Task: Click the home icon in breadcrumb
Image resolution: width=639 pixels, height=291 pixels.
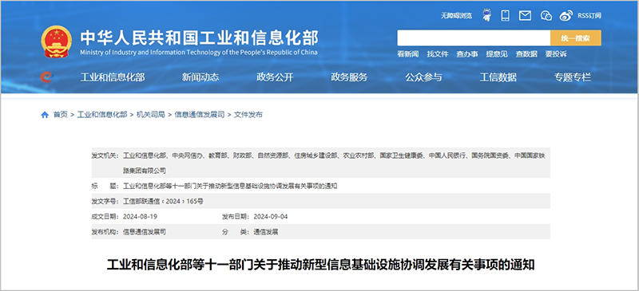Action: 45,115
